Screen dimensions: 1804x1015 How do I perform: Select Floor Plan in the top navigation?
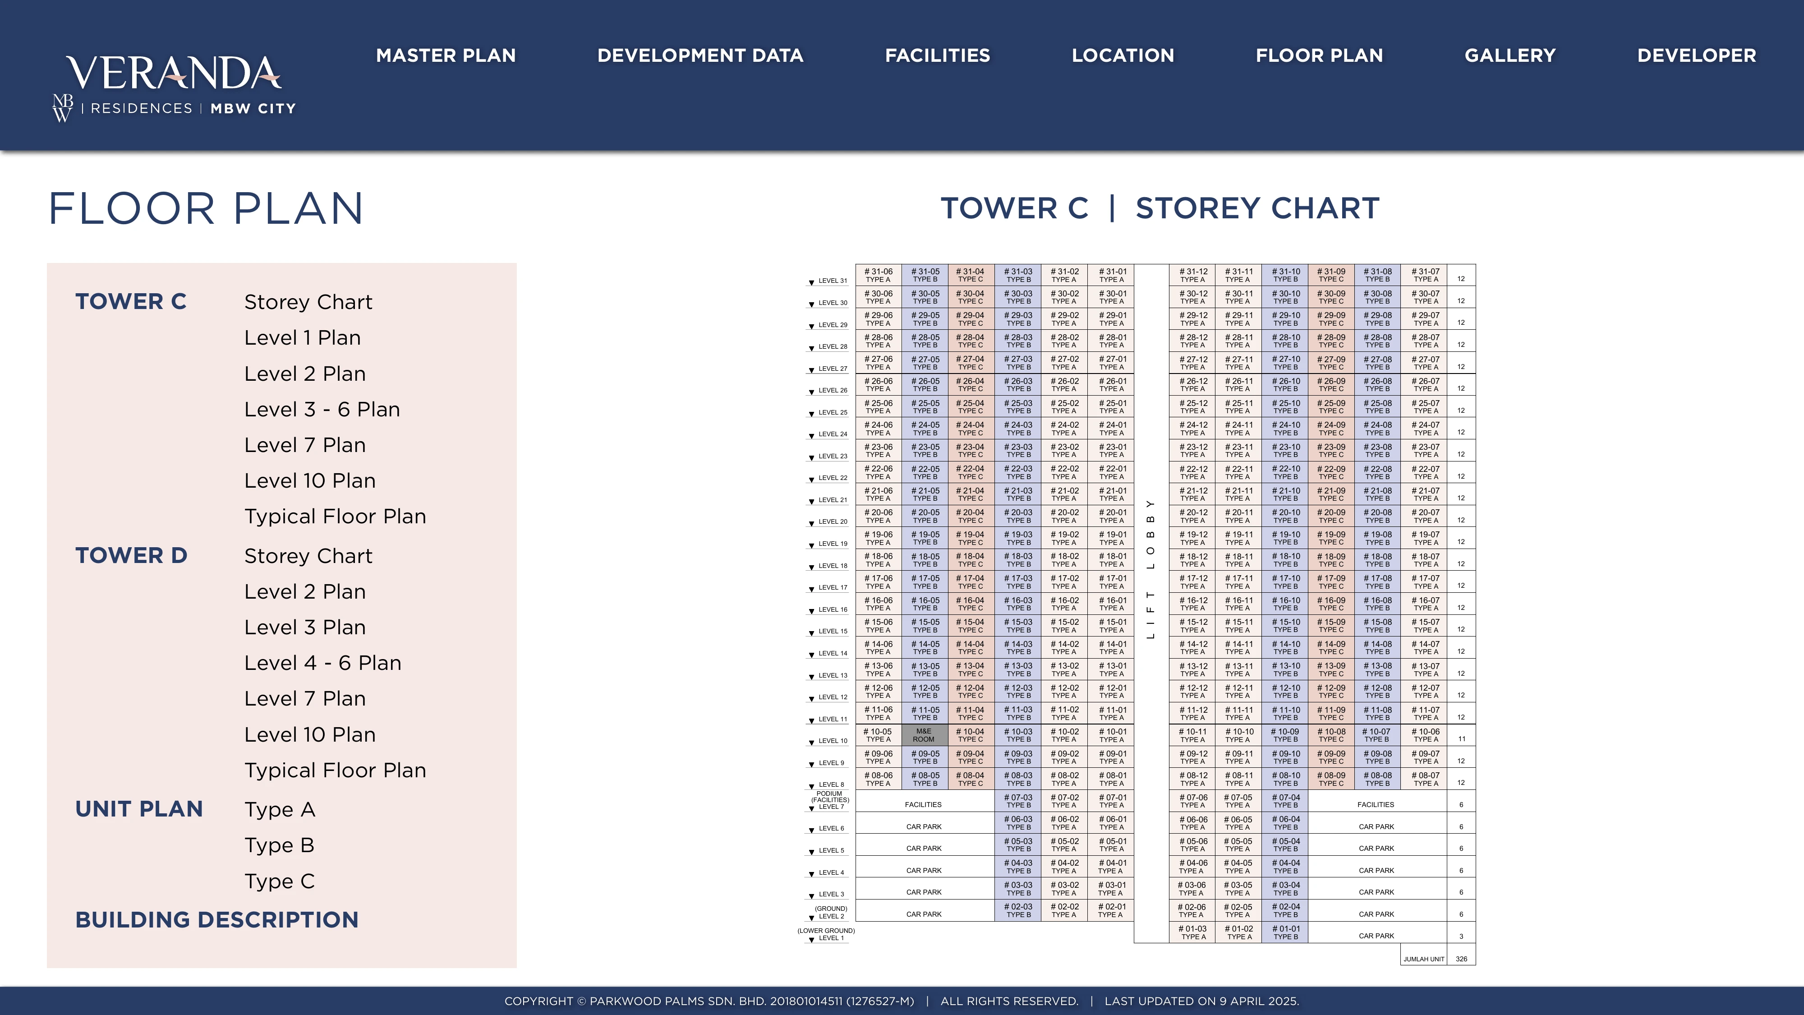click(x=1319, y=55)
